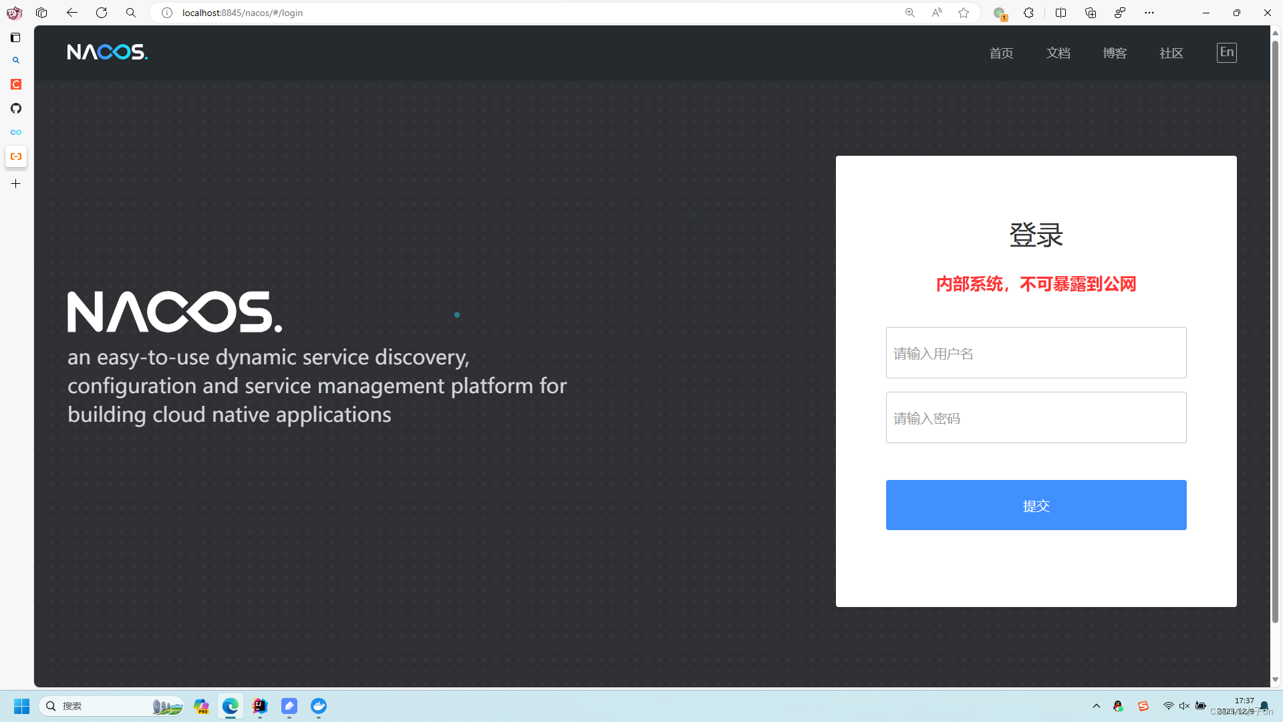Screen dimensions: 1283x722
Task: Open Microsoft Edge from the taskbar
Action: coord(231,706)
